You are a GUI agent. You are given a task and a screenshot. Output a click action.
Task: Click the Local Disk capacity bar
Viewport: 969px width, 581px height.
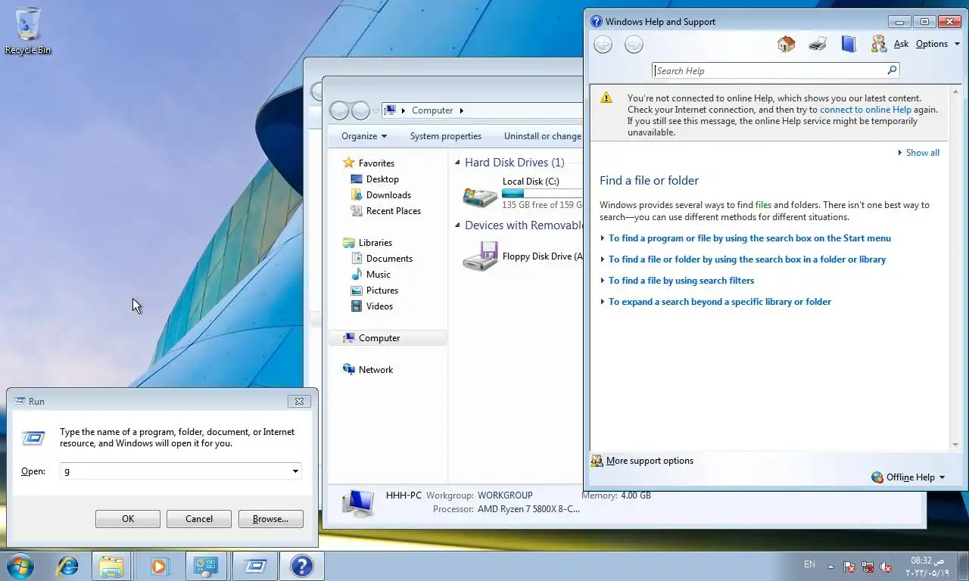click(542, 194)
